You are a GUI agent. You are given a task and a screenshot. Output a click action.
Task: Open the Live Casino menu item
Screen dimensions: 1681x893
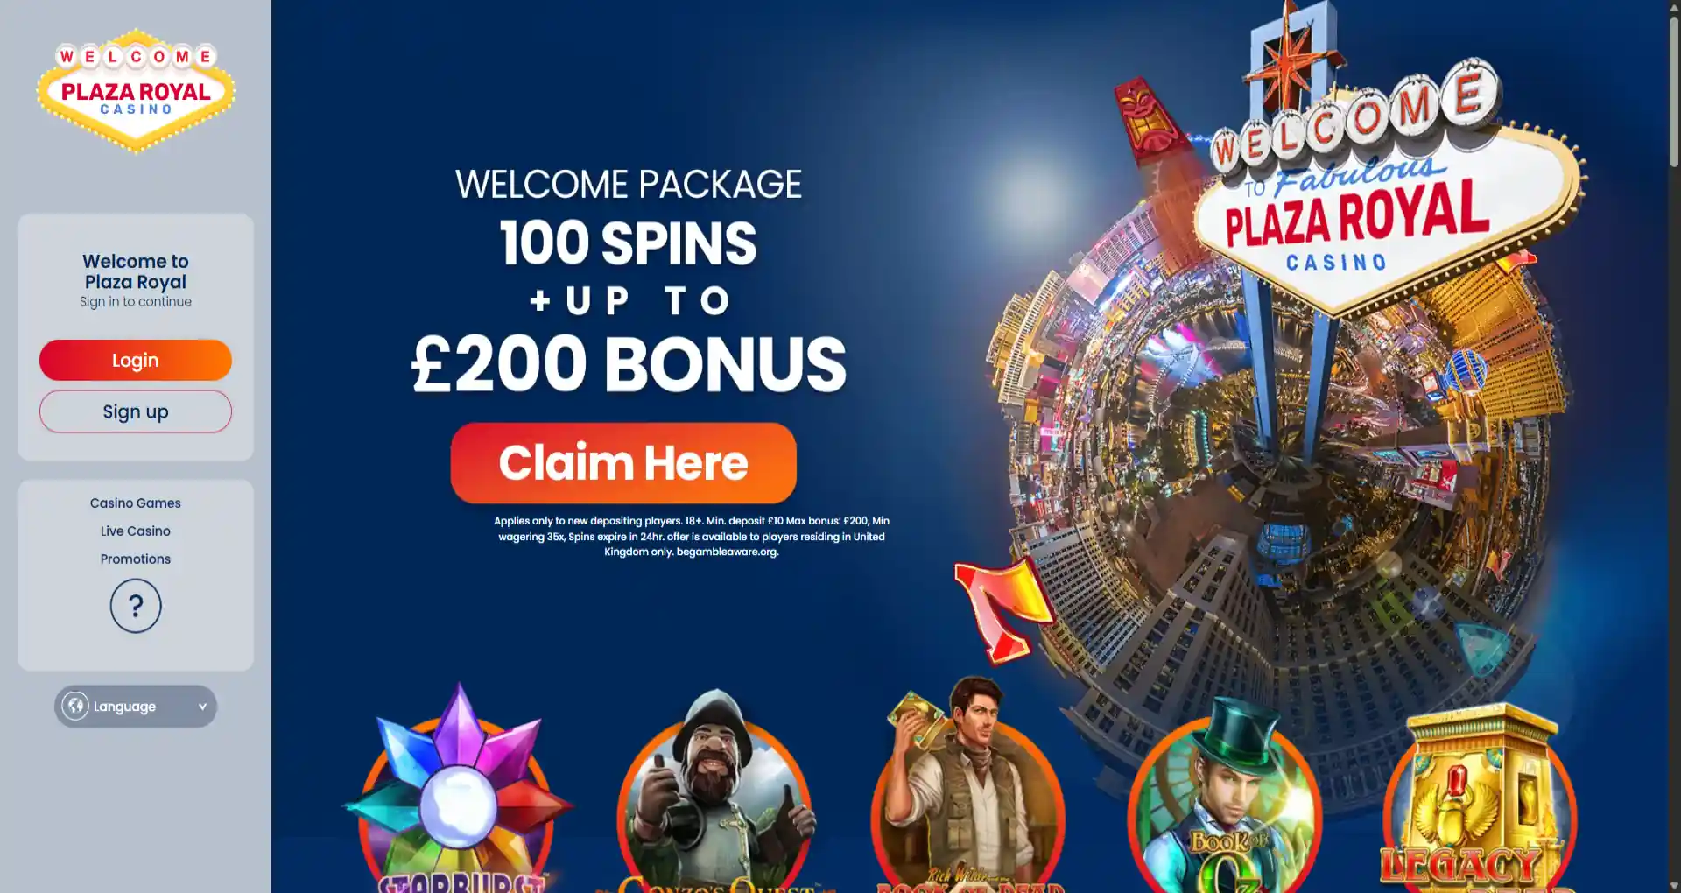(x=136, y=531)
